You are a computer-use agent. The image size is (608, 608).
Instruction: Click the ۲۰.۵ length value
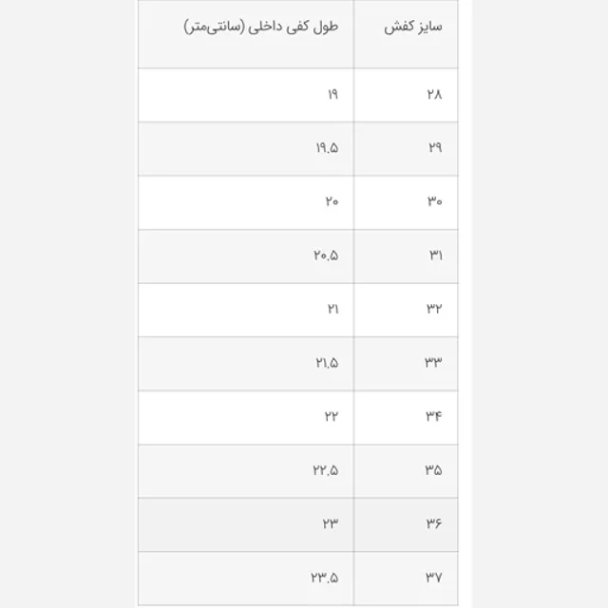[x=326, y=256]
